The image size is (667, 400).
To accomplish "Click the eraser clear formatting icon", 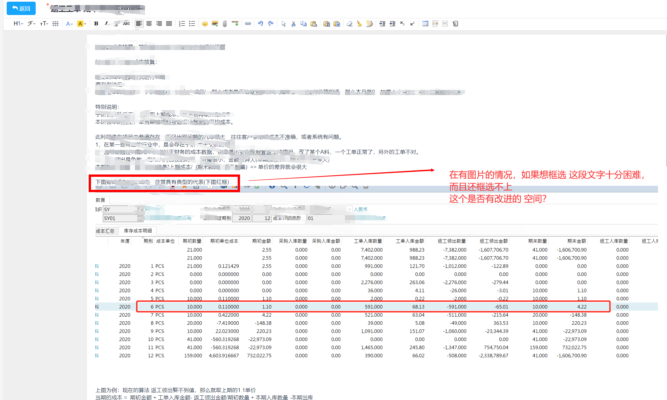I will tap(349, 24).
